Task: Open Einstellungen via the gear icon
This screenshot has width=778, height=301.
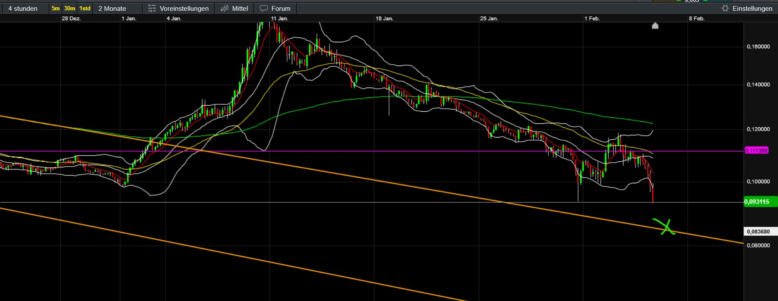Action: [725, 9]
